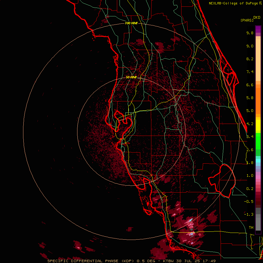Viewport: 263px width, 263px height.
Task: Click the KDP product caption at bottom
Action: point(131,261)
